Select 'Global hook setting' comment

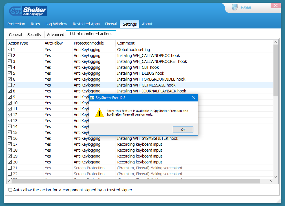[133, 50]
